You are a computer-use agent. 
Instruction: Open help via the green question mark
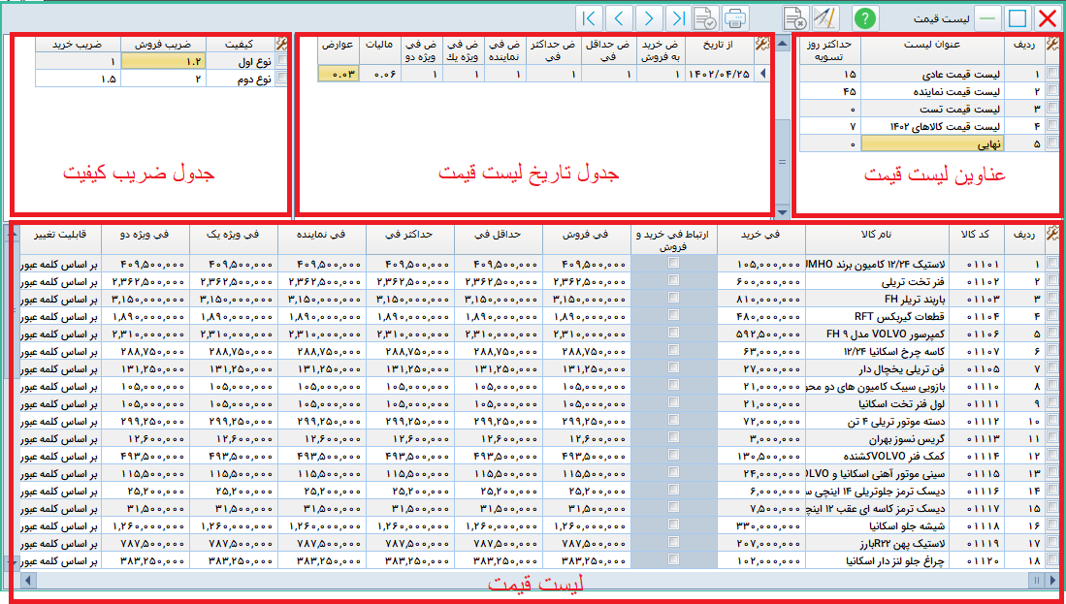(867, 16)
